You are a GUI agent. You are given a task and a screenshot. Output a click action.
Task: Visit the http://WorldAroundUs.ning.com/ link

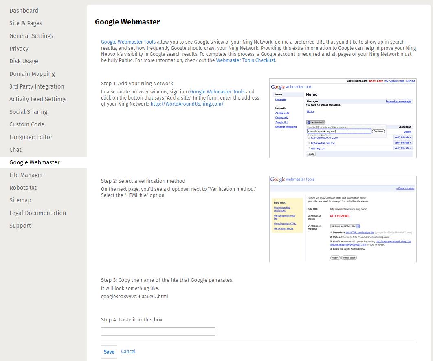187,104
